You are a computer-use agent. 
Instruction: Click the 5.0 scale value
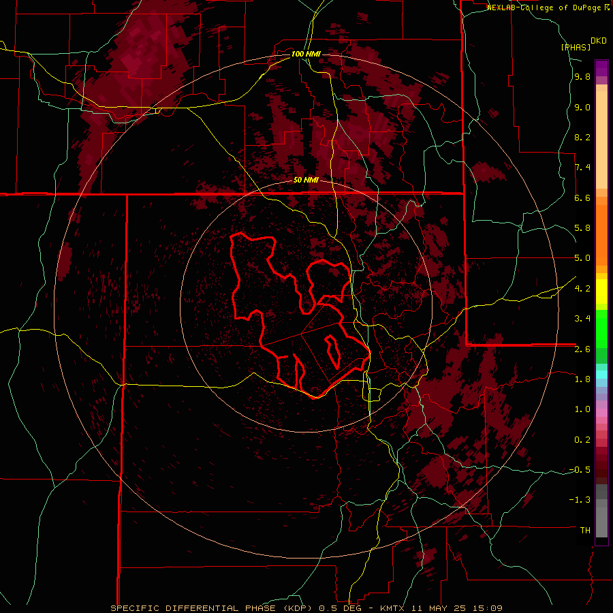582,258
